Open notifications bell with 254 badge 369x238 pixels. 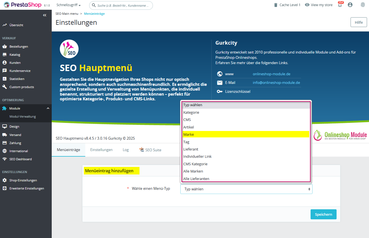[x=340, y=5]
